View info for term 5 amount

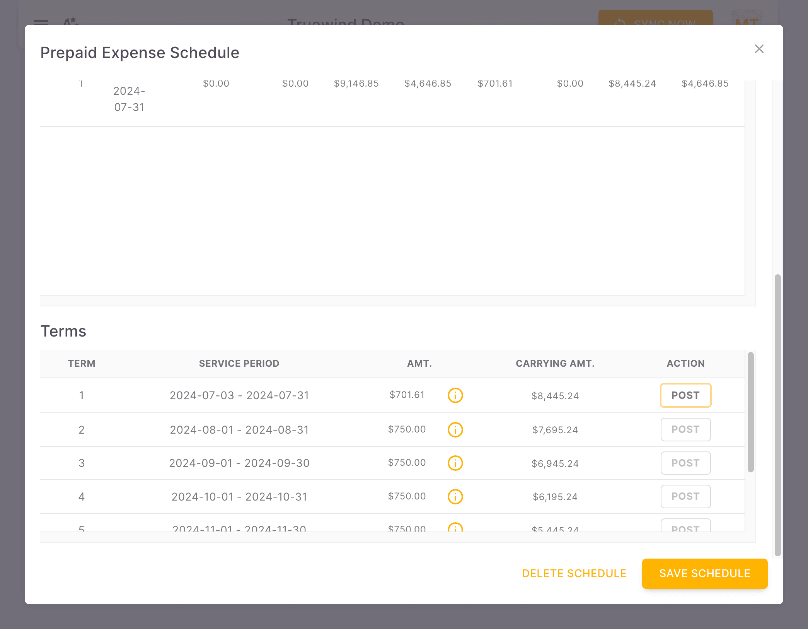pos(455,529)
